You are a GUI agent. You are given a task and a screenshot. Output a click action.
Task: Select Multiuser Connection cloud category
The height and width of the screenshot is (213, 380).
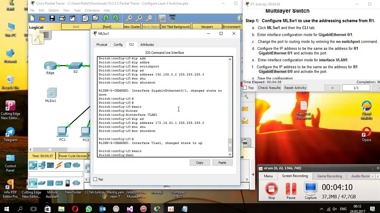[77, 165]
